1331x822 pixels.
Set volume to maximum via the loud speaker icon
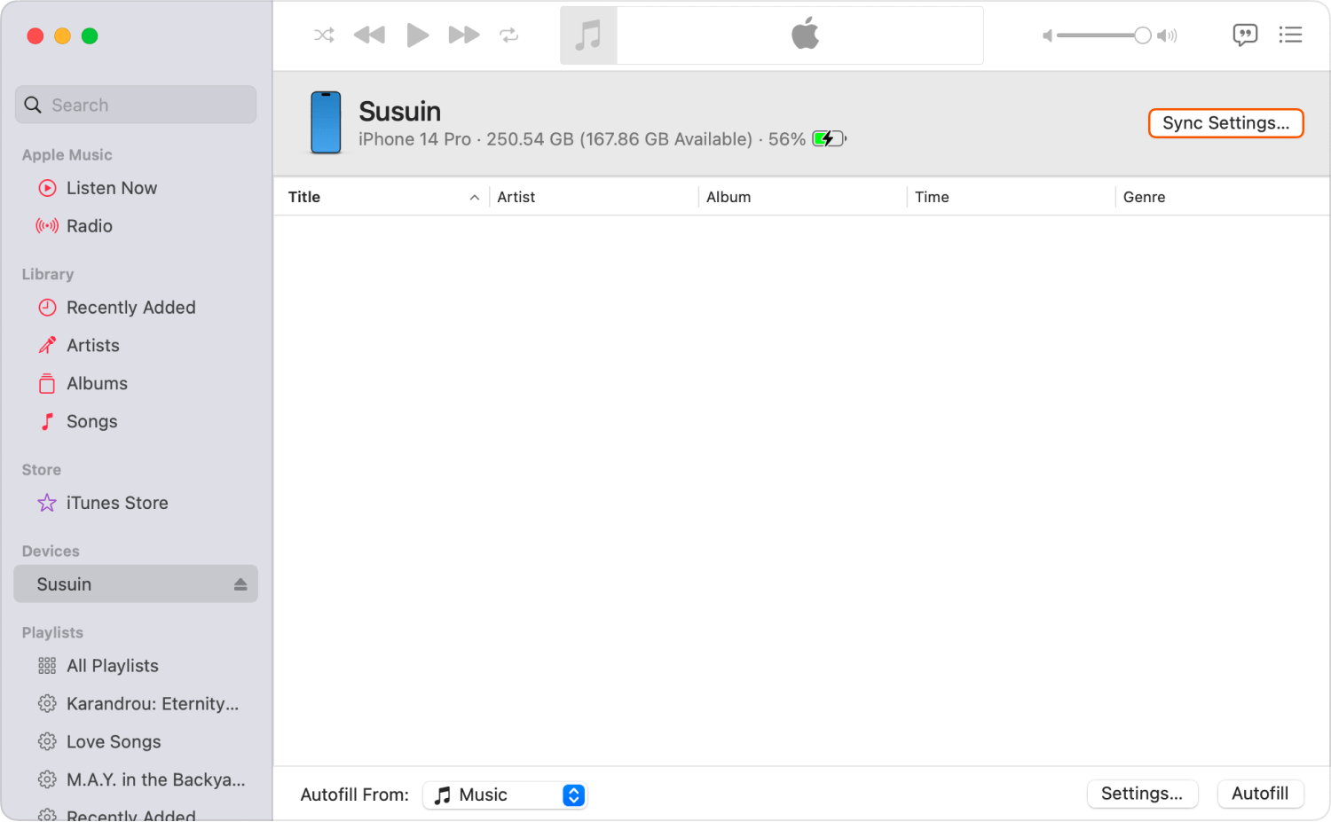(1167, 35)
